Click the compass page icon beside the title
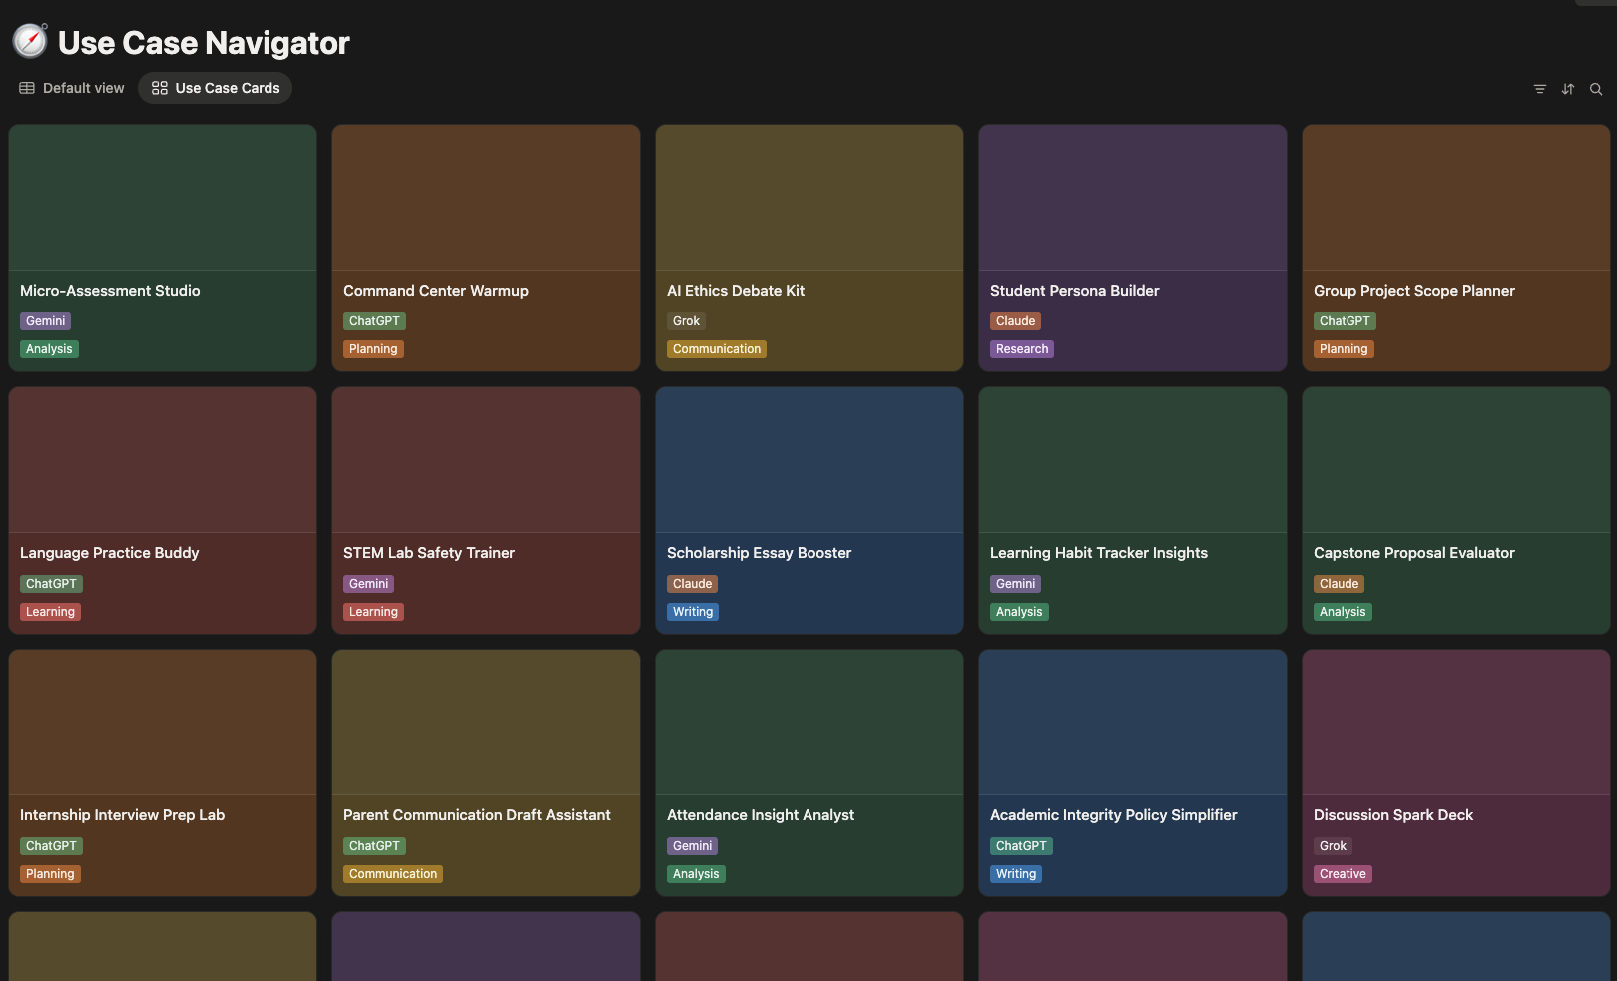 pos(29,41)
